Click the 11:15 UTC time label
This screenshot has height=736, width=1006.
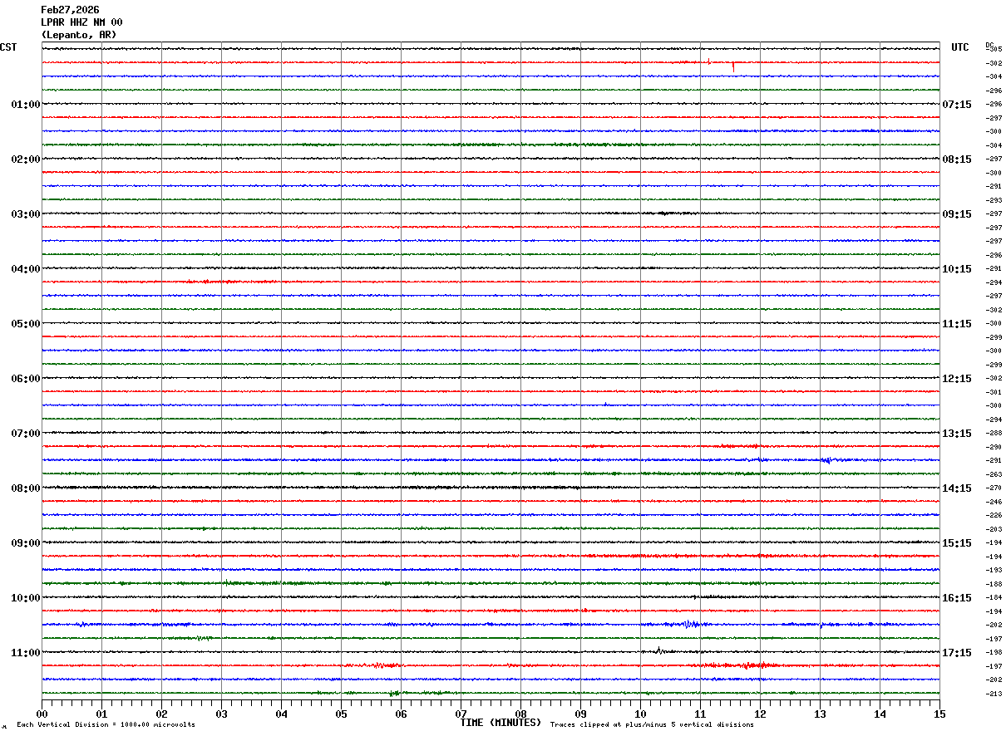pos(957,324)
